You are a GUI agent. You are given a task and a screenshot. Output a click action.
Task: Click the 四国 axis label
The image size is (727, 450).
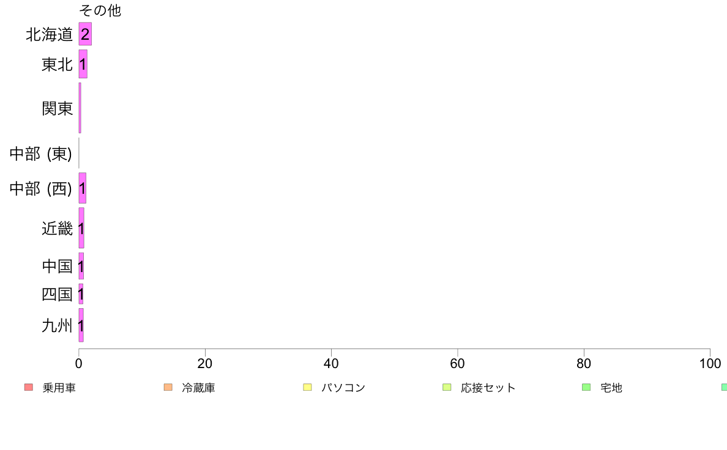57,294
